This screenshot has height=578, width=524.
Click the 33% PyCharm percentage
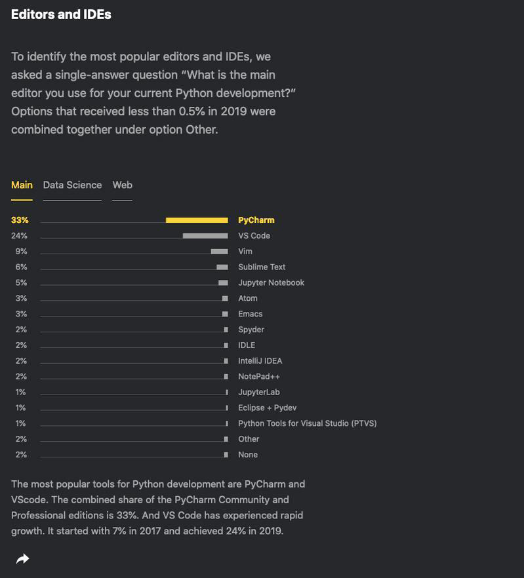(20, 220)
